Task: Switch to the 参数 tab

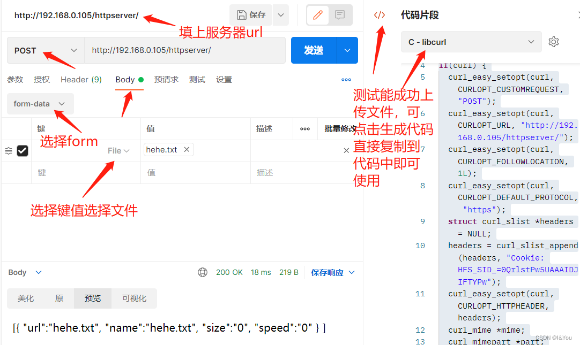Action: pyautogui.click(x=15, y=80)
